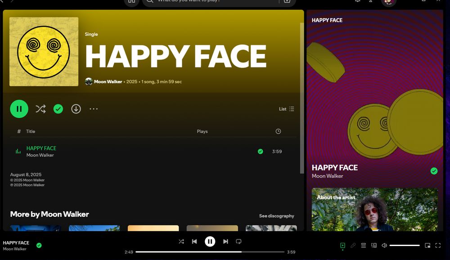The height and width of the screenshot is (260, 450).
Task: Pause the album with the large green button
Action: tap(19, 109)
